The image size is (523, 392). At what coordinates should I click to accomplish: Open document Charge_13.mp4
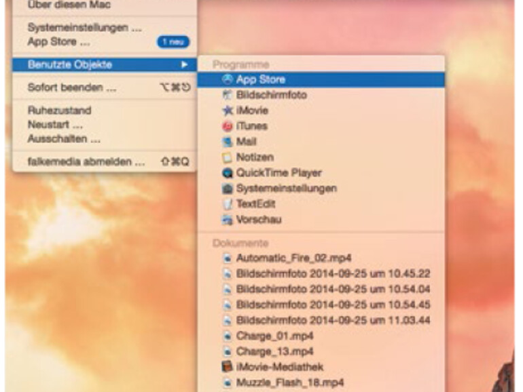coord(321,351)
